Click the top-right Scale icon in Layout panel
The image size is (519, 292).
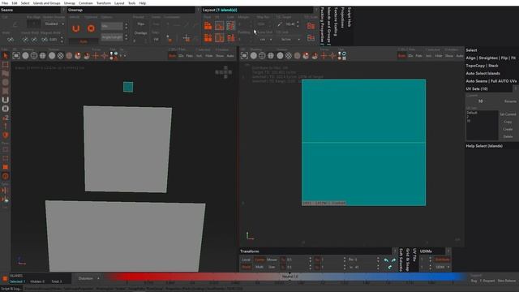[230, 25]
